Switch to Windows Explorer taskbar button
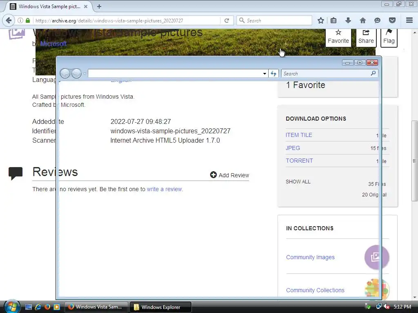 click(x=161, y=307)
